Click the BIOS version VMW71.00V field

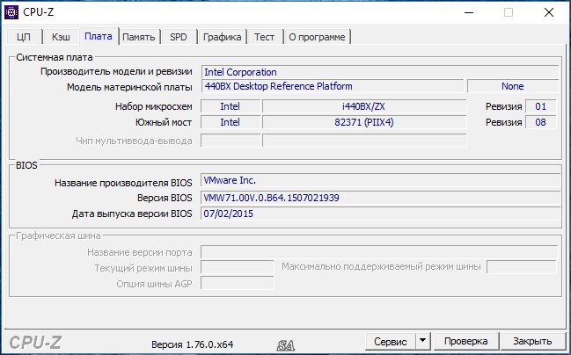(378, 198)
